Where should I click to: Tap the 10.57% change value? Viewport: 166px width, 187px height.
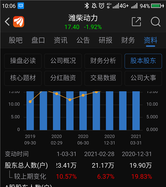[67, 177]
